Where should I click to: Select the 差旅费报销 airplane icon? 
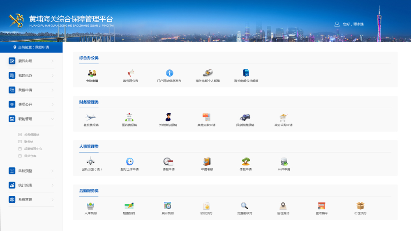point(91,118)
